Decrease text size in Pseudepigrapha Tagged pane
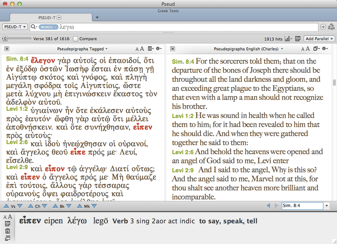This screenshot has height=244, width=337. pyautogui.click(x=137, y=49)
